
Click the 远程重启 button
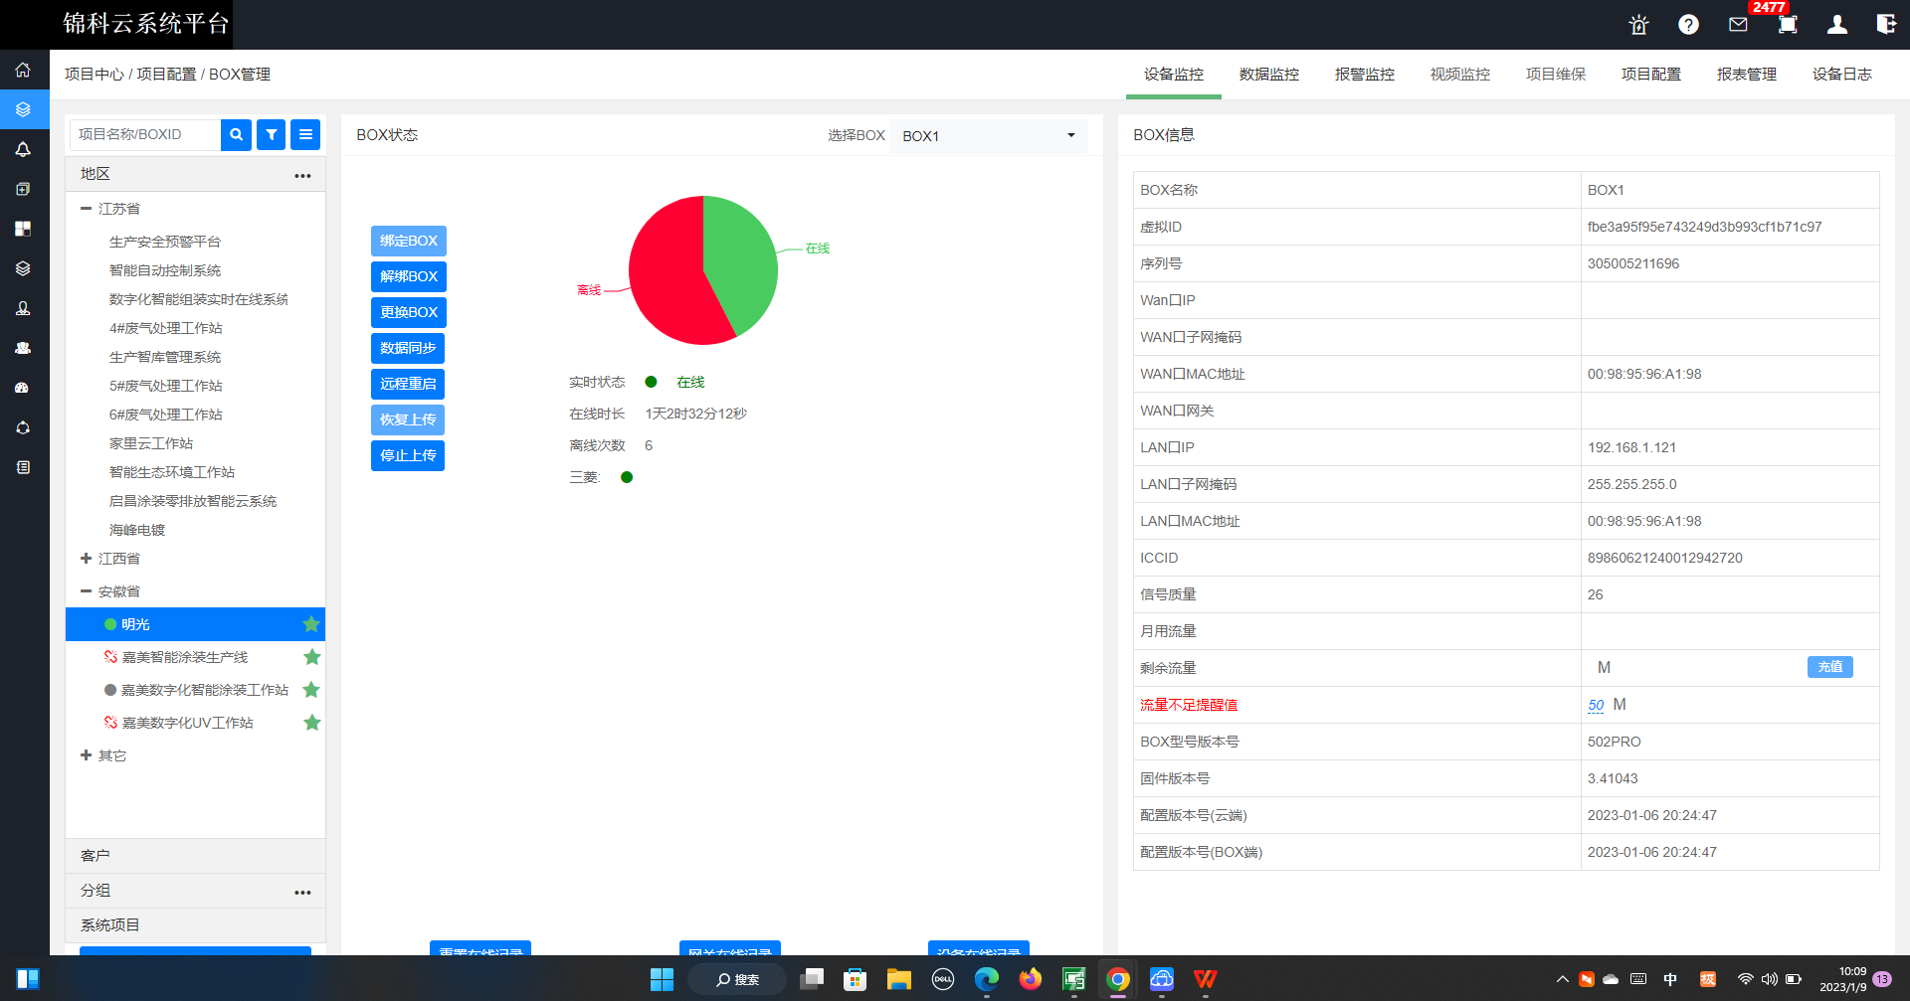(x=408, y=384)
